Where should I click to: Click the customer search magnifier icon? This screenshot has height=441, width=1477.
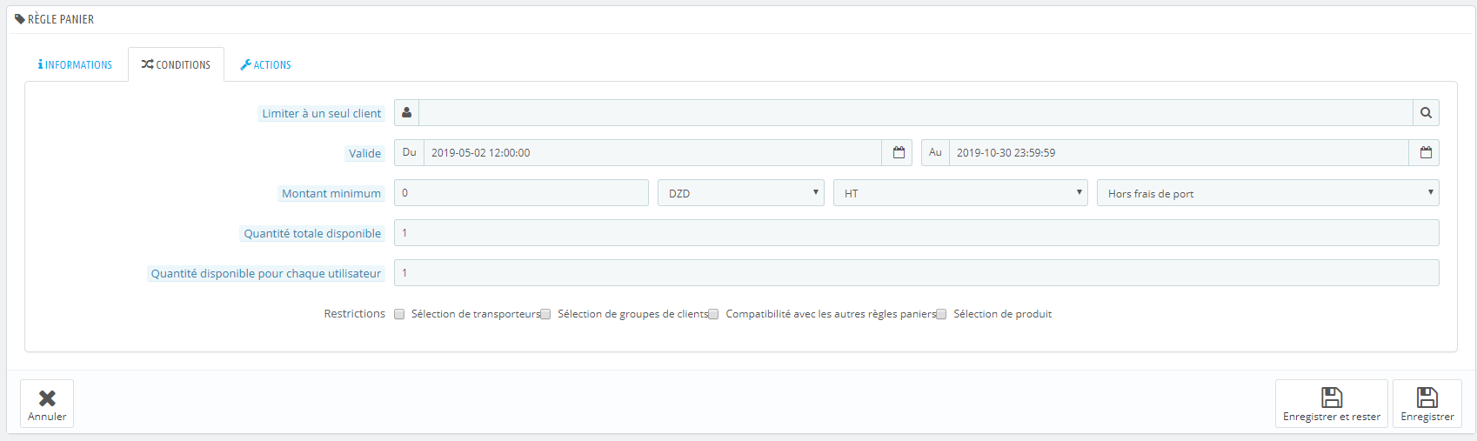(x=1426, y=113)
